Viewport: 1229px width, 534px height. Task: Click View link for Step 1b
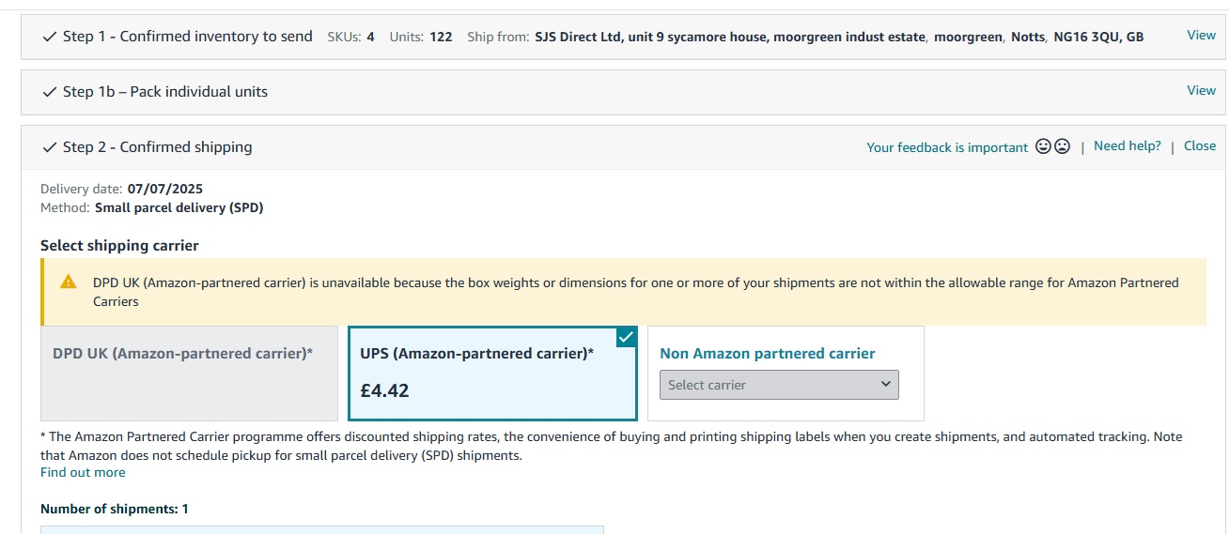click(1201, 90)
